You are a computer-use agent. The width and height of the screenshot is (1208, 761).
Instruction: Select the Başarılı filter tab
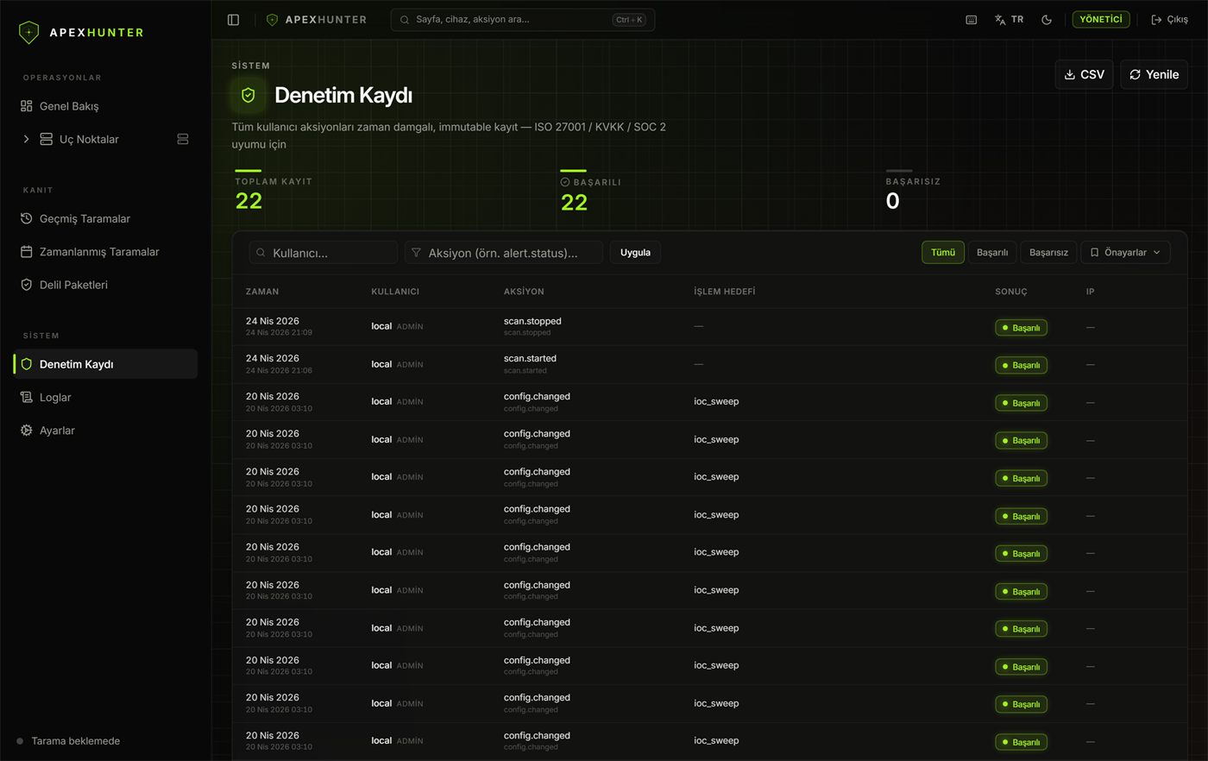(992, 253)
